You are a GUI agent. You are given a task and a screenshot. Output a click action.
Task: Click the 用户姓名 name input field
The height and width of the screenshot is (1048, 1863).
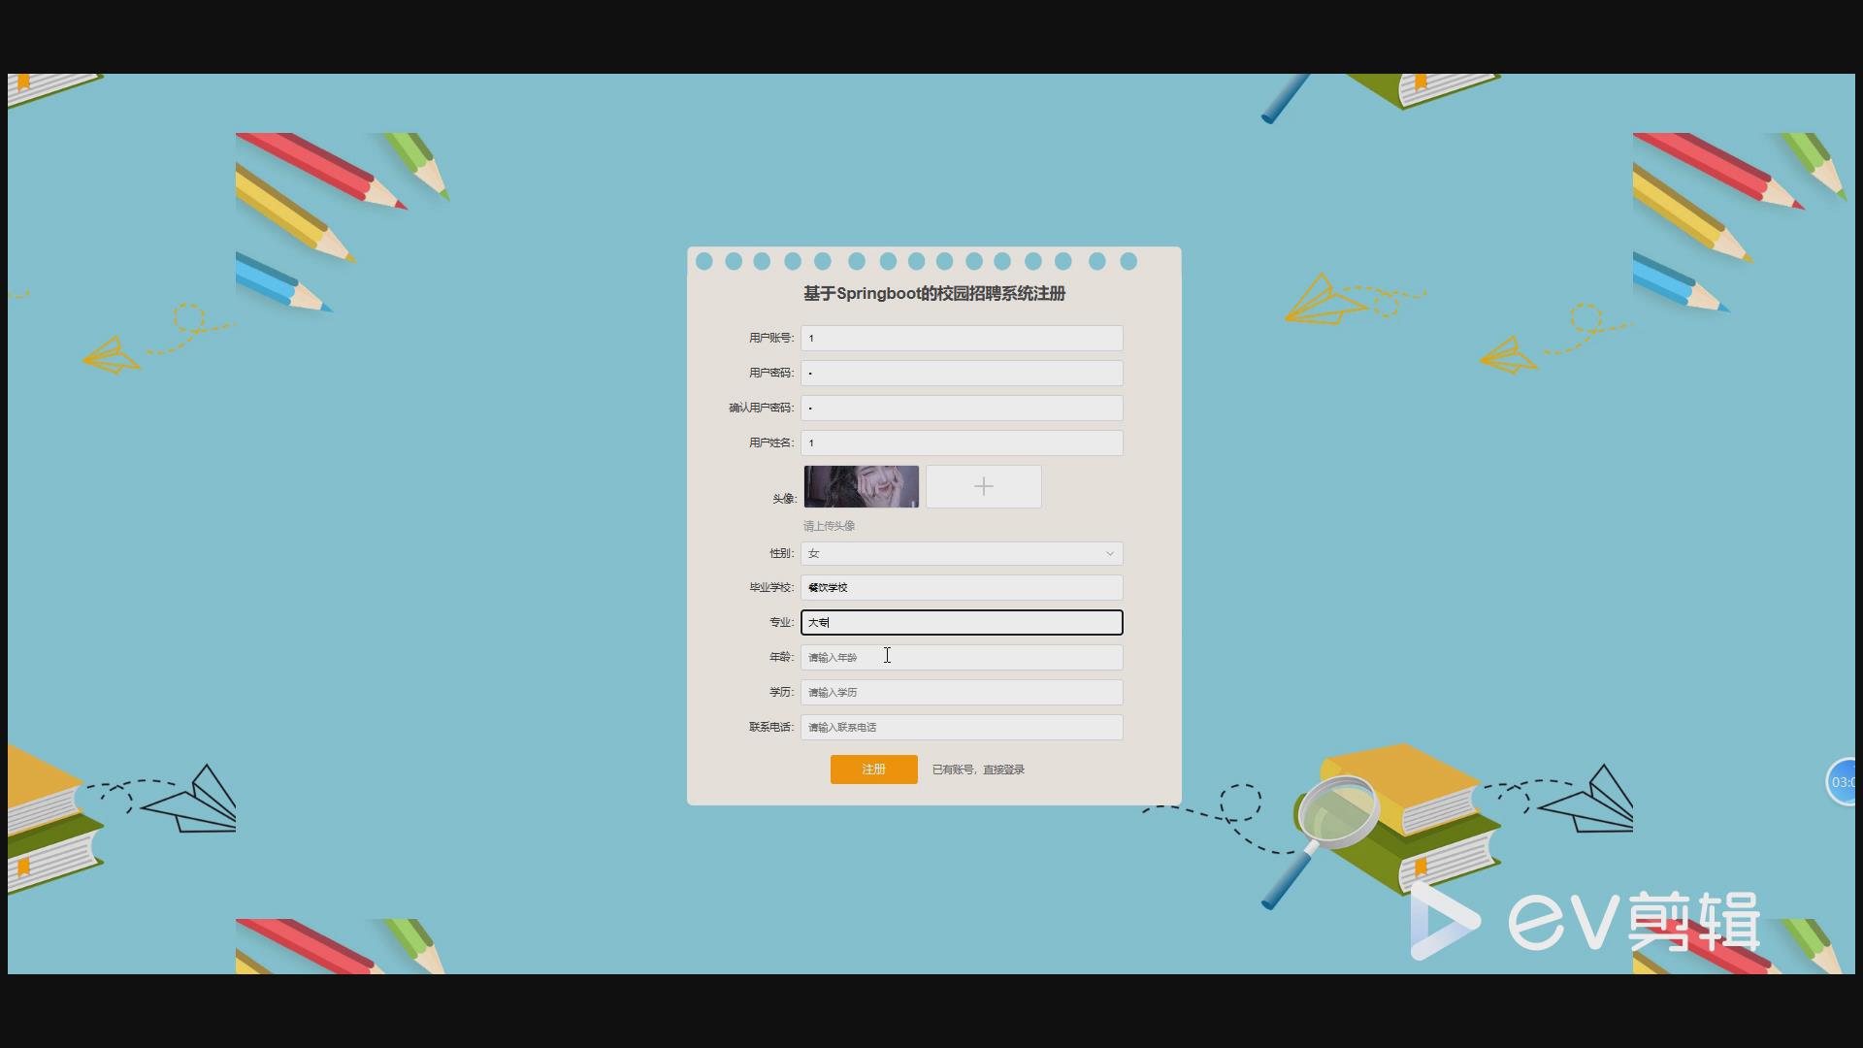click(x=961, y=442)
